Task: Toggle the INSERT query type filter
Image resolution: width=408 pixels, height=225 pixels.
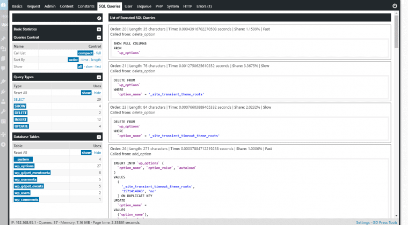Action: pyautogui.click(x=20, y=119)
